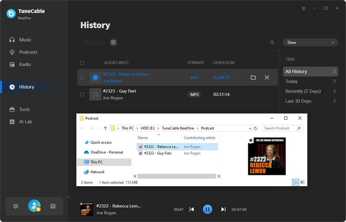Click the FORMAT column header

point(196,63)
